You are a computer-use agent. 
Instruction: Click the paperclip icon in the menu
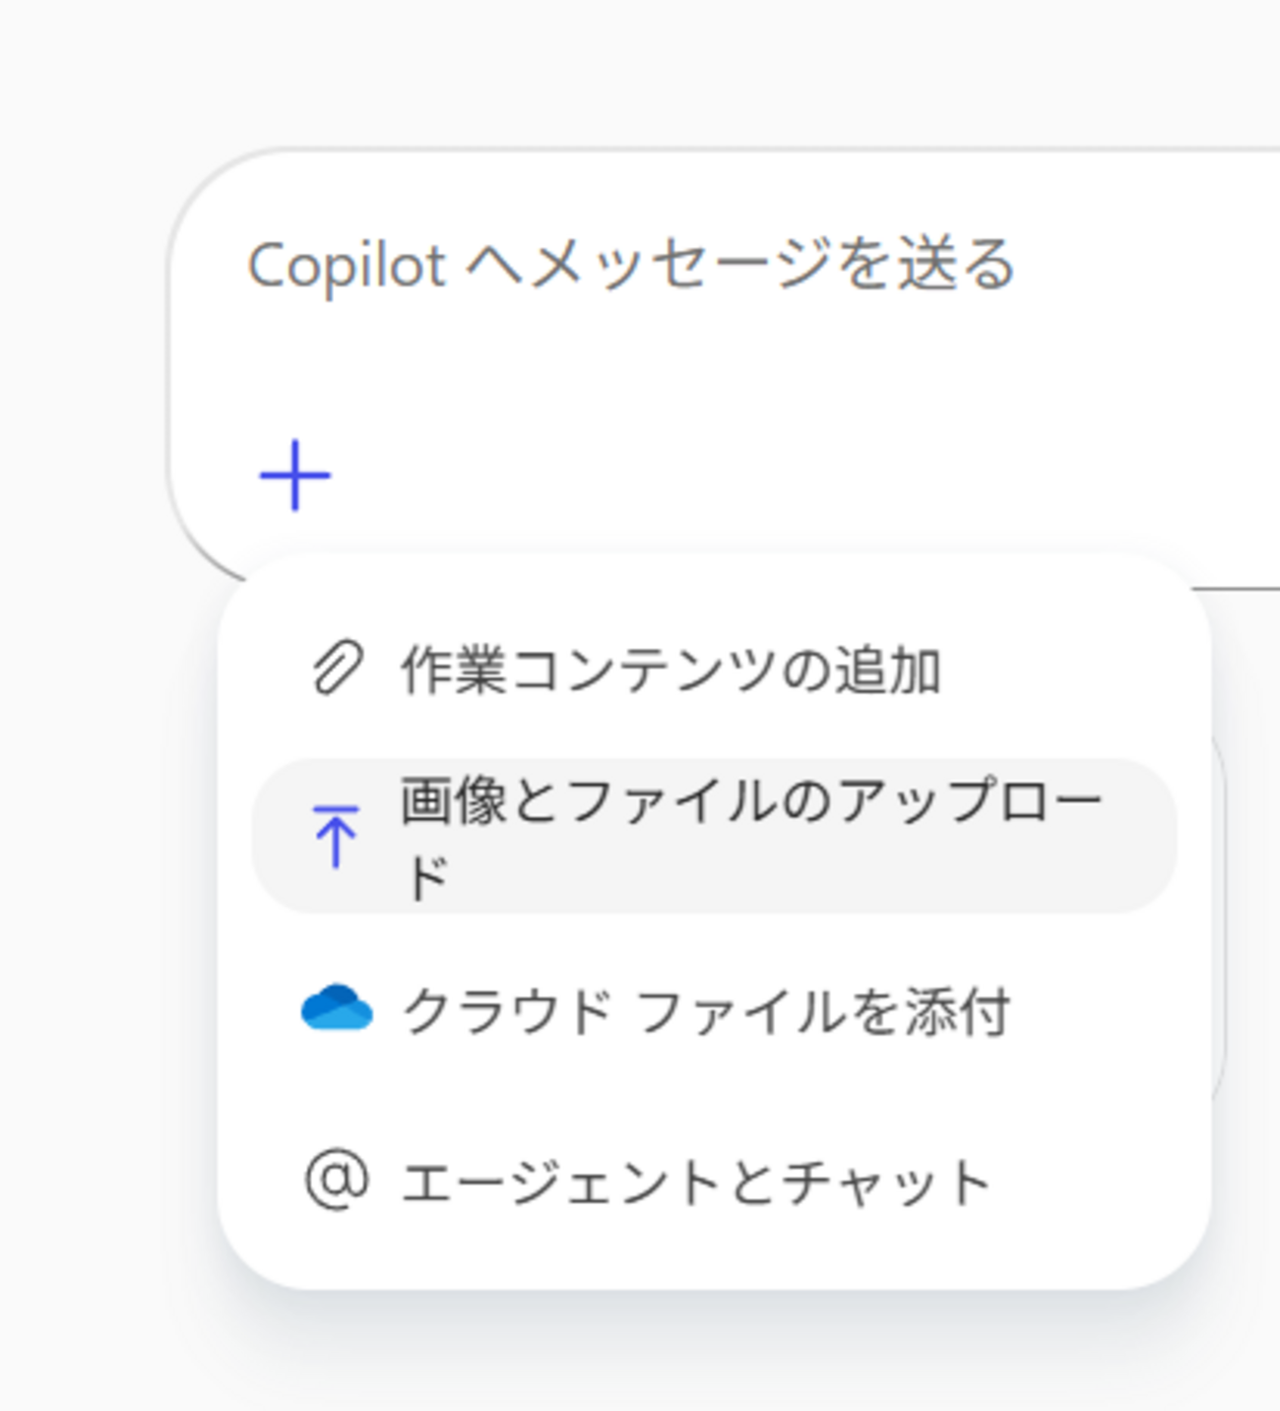(x=337, y=670)
